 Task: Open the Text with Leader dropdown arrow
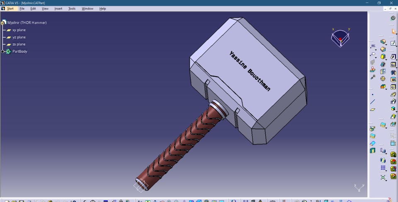click(x=376, y=50)
